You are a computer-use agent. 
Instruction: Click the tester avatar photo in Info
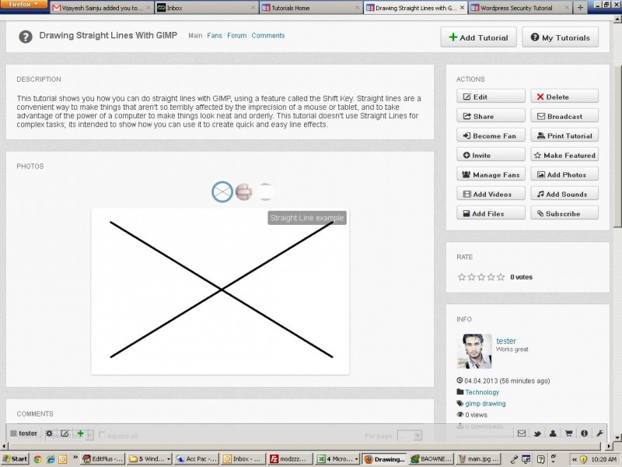[x=474, y=352]
